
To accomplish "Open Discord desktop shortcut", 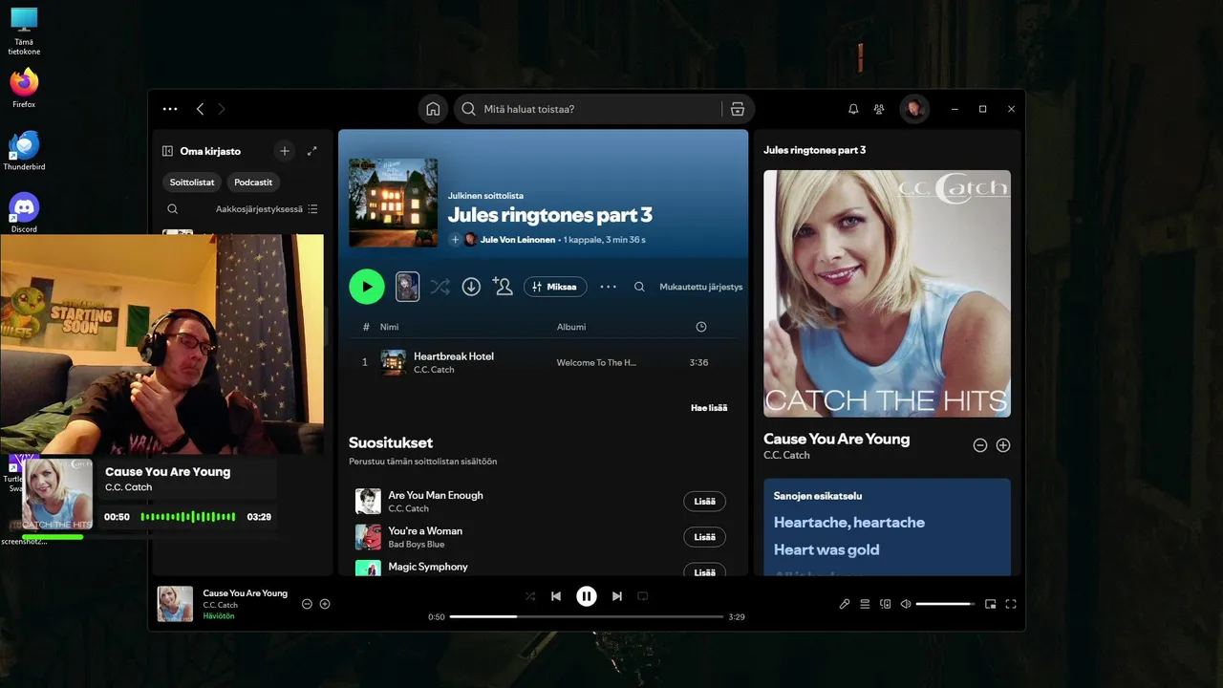I will [24, 213].
